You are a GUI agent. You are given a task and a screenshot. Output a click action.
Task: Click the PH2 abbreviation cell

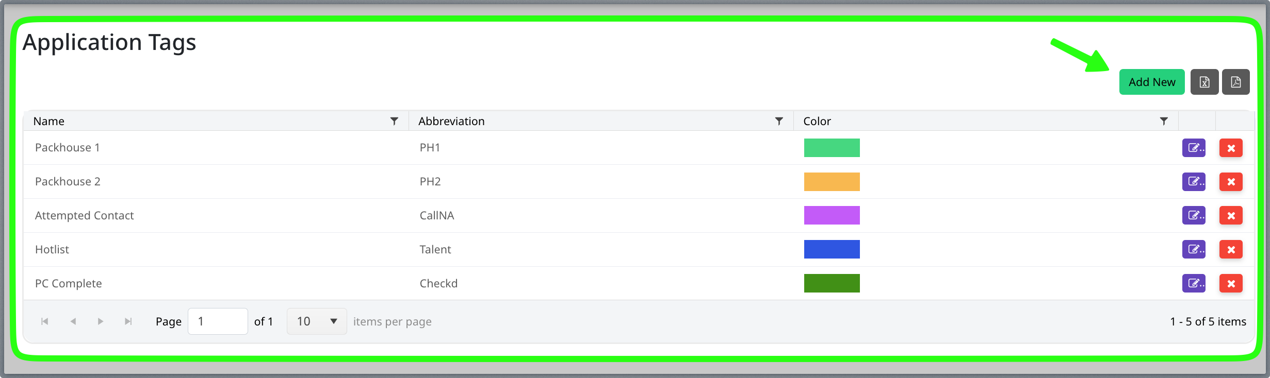pos(601,182)
